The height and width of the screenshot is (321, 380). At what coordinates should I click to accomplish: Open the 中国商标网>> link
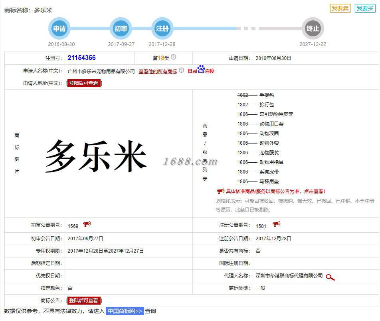[x=125, y=311]
